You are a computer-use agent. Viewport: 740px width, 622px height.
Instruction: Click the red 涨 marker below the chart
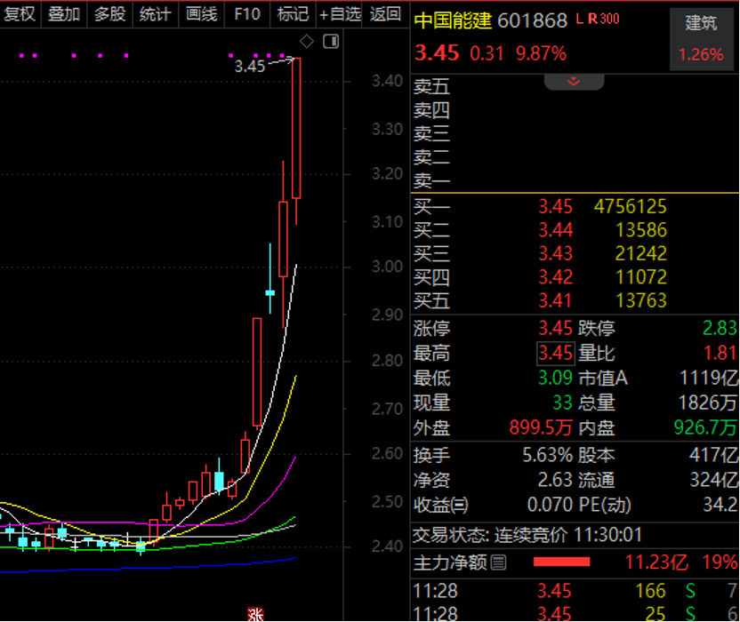(x=255, y=614)
